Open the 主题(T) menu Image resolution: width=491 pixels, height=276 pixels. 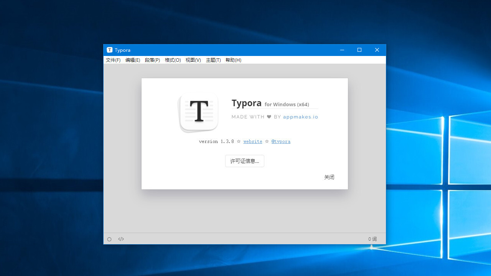click(x=213, y=60)
